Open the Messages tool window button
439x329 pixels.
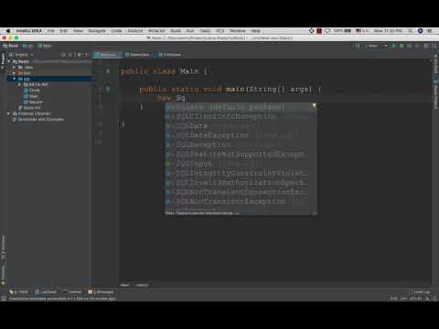(101, 292)
